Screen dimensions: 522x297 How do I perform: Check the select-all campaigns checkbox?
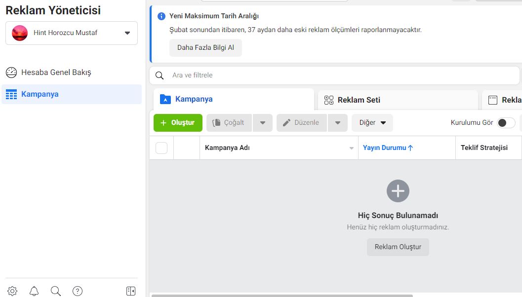(x=161, y=148)
